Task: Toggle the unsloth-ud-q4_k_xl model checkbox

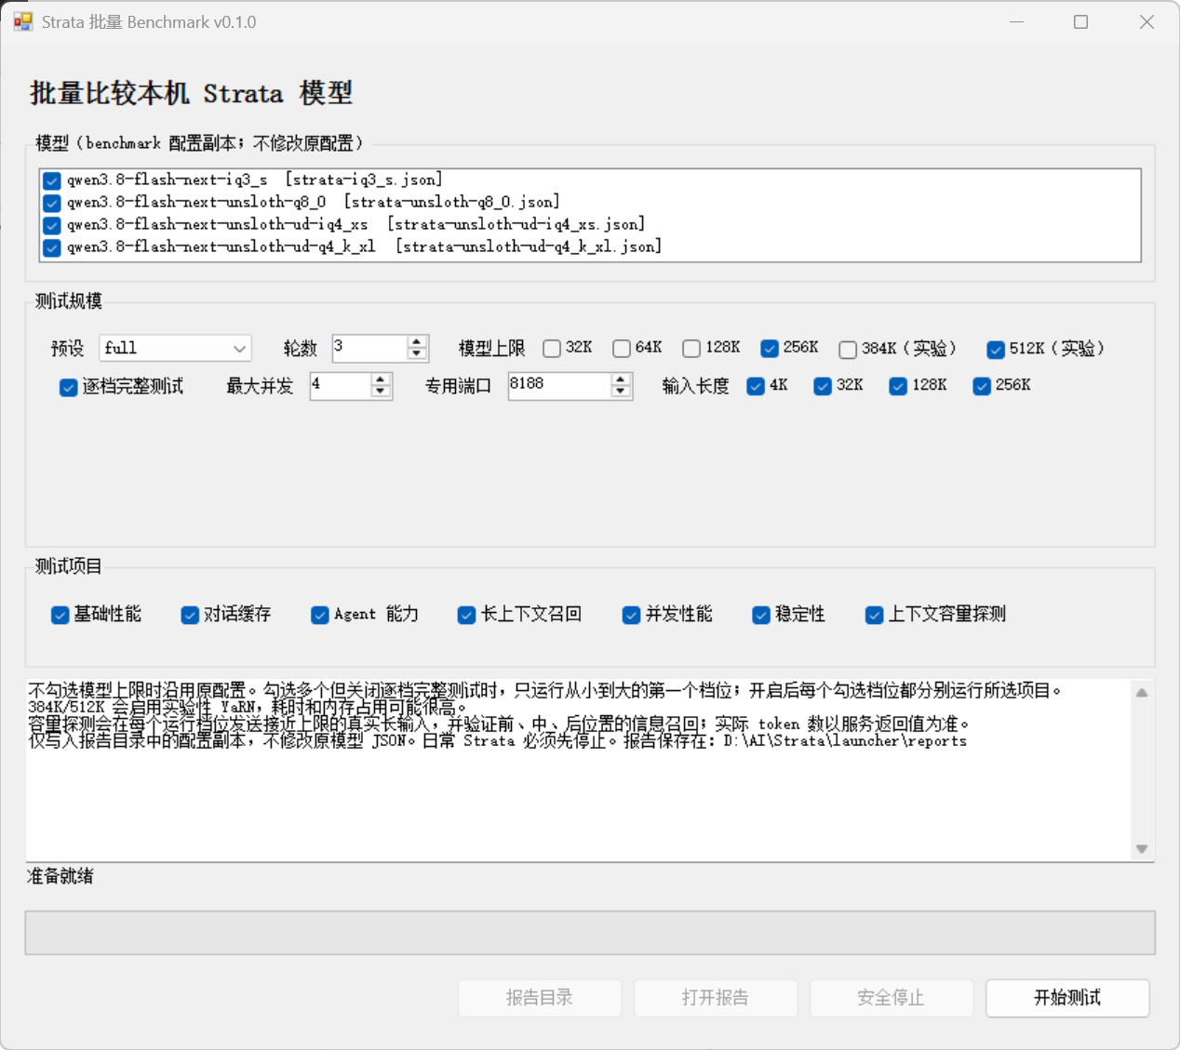Action: (52, 247)
